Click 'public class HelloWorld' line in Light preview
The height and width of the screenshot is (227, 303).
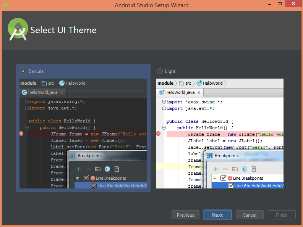[200, 121]
